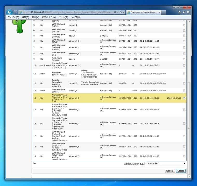
Task: Click the browser Back arrow button
Action: (x=9, y=12)
